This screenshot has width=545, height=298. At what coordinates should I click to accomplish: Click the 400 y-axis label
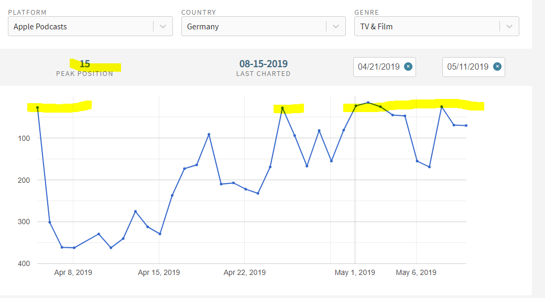tap(24, 263)
